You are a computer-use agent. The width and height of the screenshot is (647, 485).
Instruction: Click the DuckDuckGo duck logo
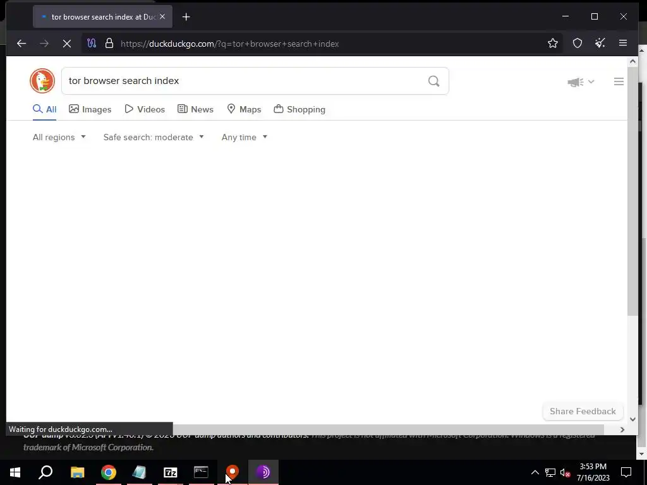[x=42, y=81]
